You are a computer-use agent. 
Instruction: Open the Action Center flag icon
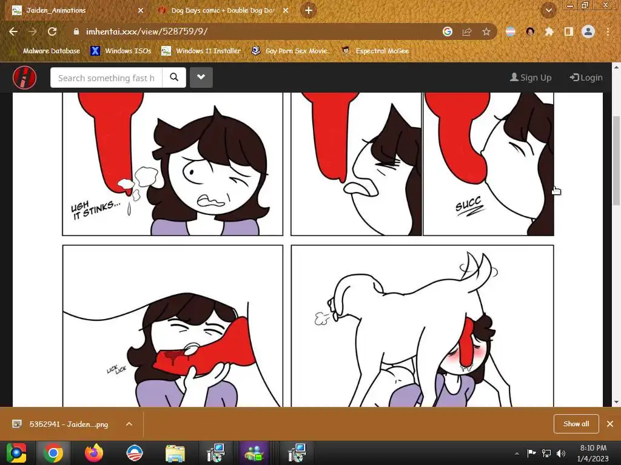pos(531,453)
